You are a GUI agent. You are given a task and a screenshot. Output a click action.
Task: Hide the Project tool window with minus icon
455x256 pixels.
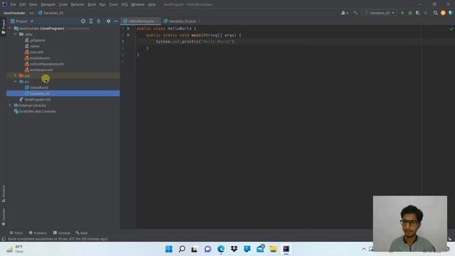(116, 21)
